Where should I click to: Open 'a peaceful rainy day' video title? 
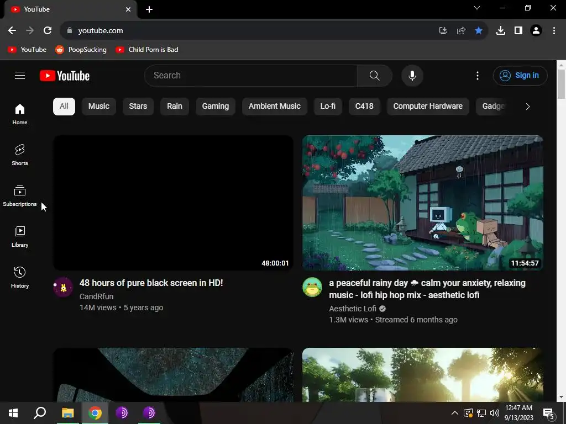(427, 289)
